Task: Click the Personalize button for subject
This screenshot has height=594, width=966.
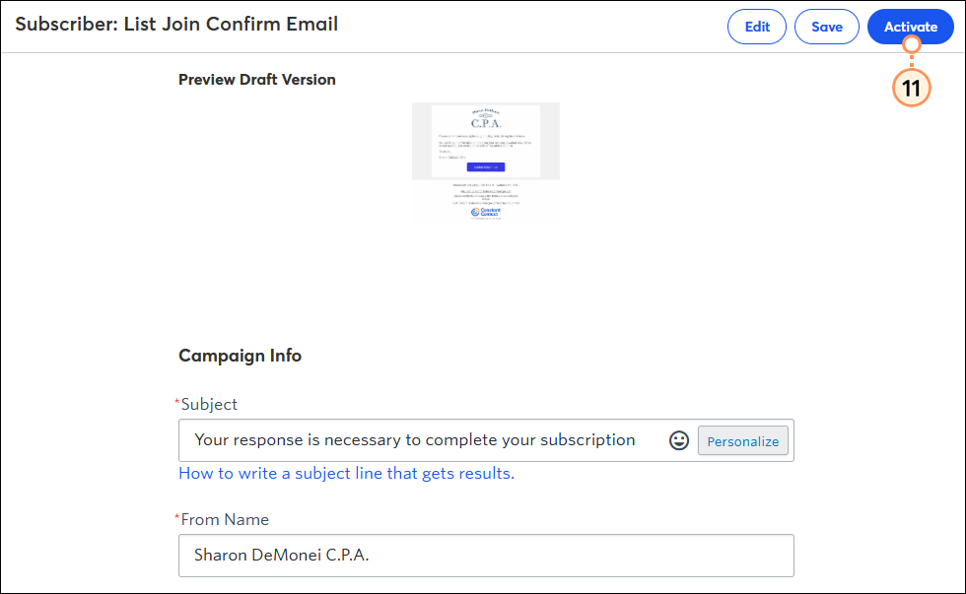Action: 743,440
